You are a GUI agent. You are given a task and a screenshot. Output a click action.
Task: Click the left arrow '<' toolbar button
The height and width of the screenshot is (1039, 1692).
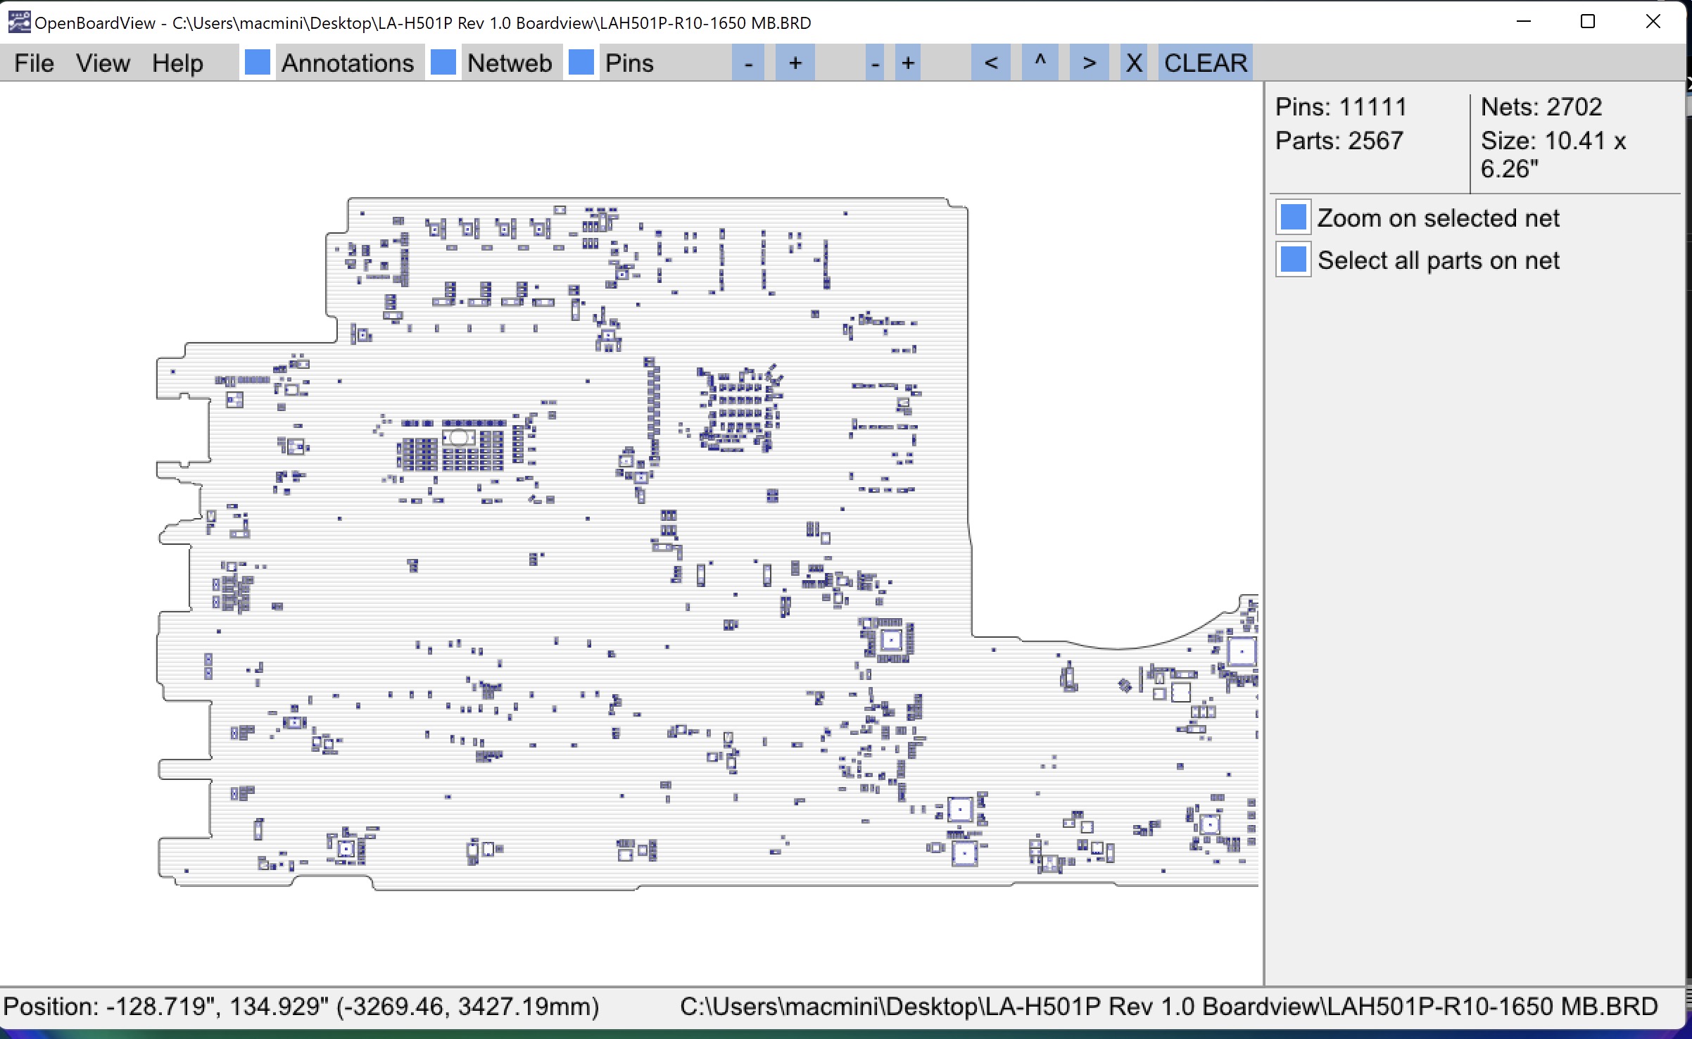tap(990, 63)
